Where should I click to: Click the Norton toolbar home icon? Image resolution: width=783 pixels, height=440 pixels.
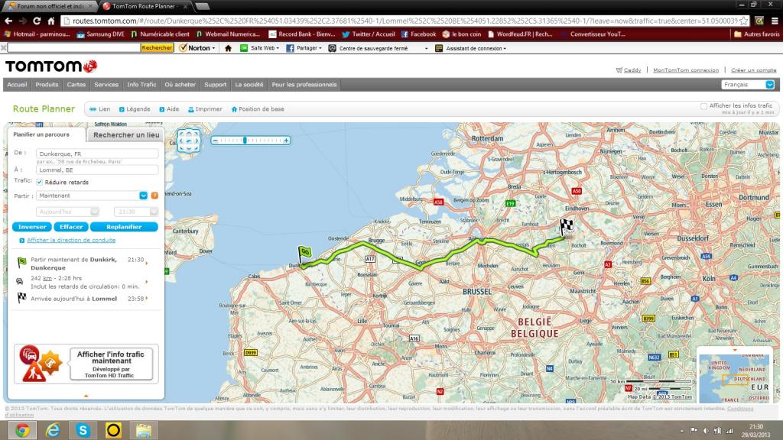pos(228,48)
